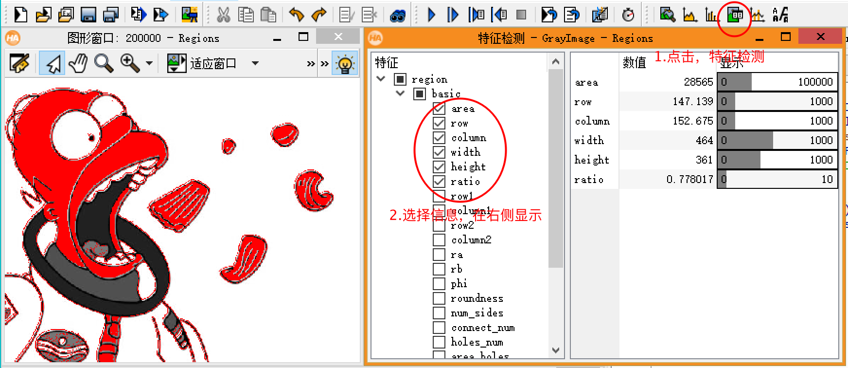
Task: Create a new program with the blank-page icon
Action: tap(20, 15)
